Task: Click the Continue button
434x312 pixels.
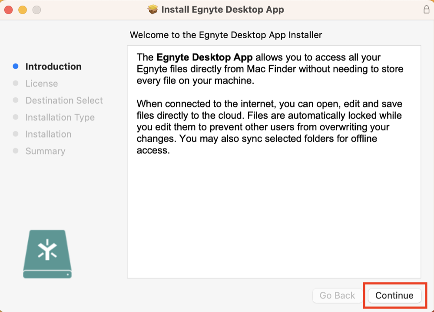Action: (x=394, y=295)
